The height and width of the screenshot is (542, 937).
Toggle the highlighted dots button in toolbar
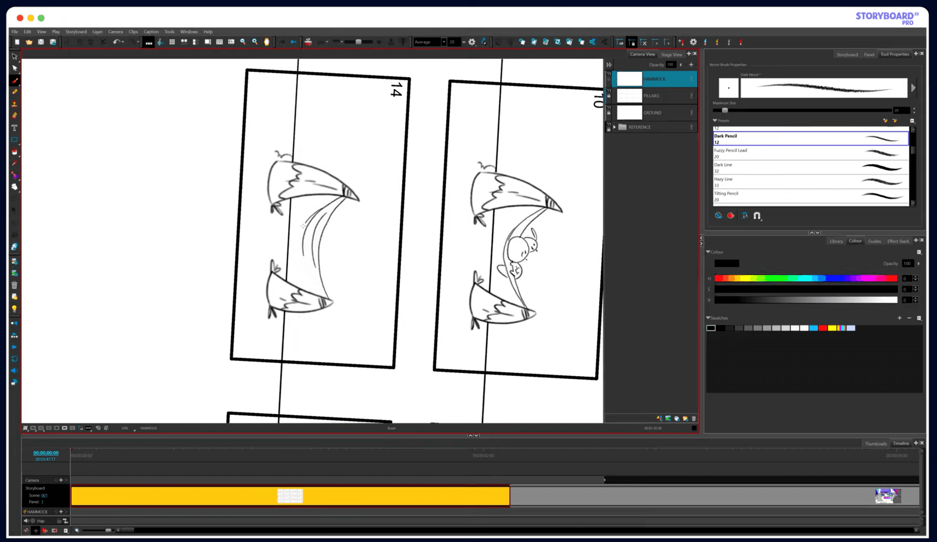(148, 42)
